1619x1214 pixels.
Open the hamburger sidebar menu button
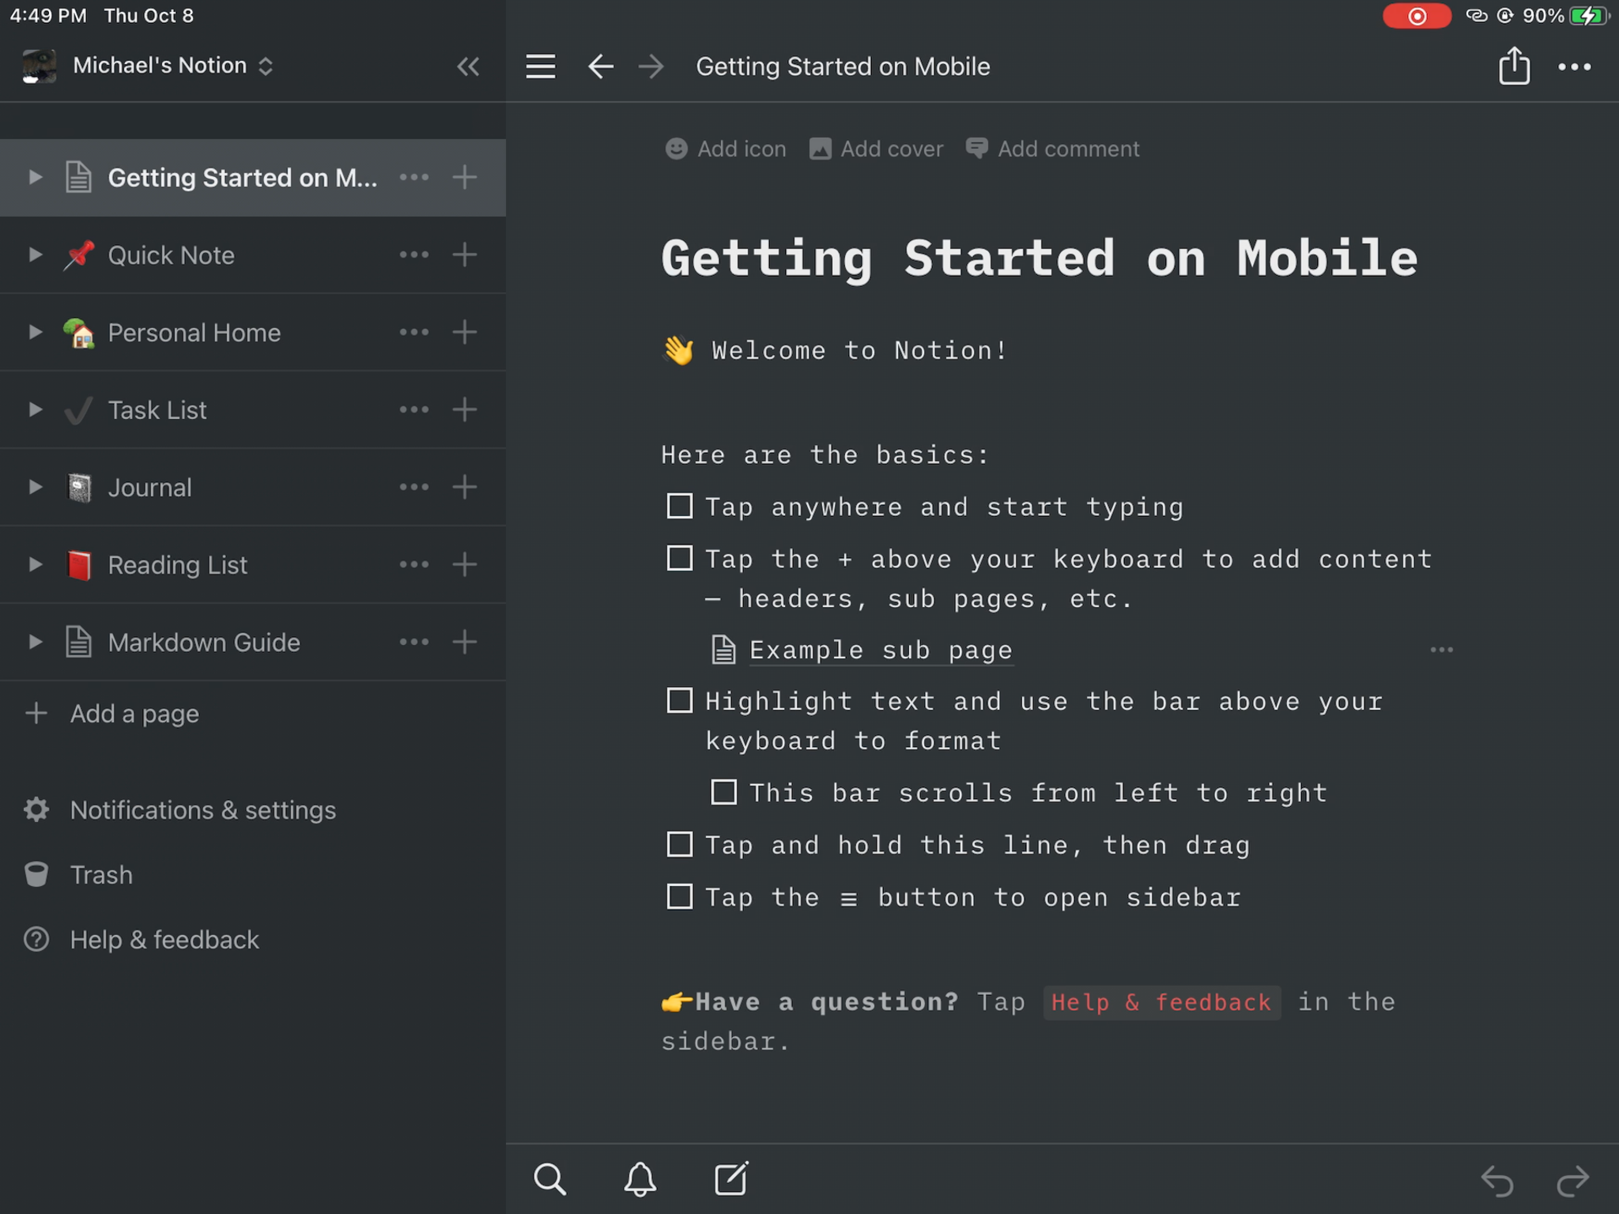541,66
